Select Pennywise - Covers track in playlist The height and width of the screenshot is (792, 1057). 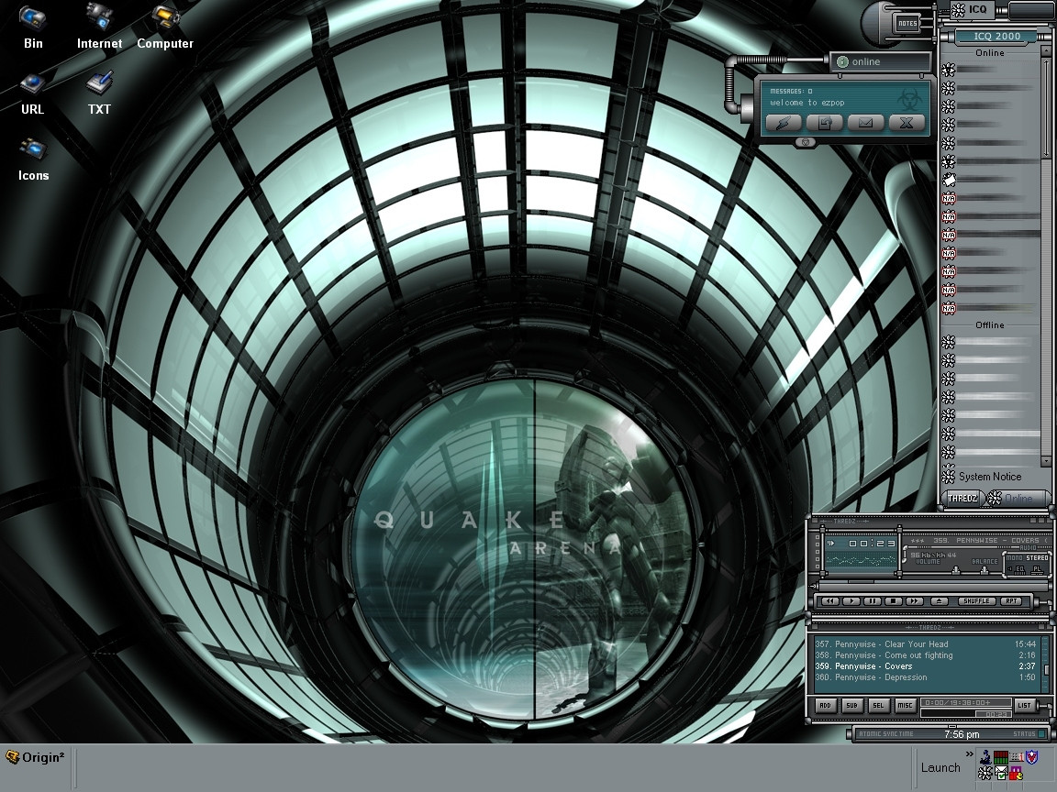click(x=926, y=666)
